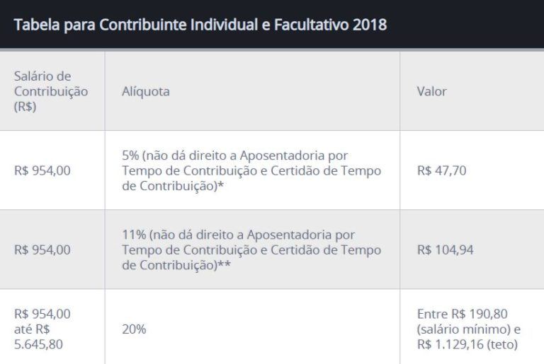Image resolution: width=544 pixels, height=364 pixels.
Task: Click 'R$ 954,00' in the 11% row
Action: point(42,249)
